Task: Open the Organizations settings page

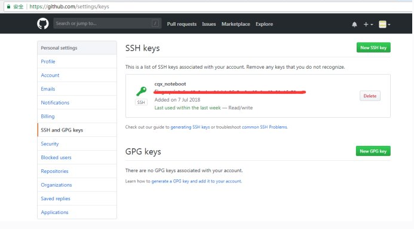Action: pos(77,185)
